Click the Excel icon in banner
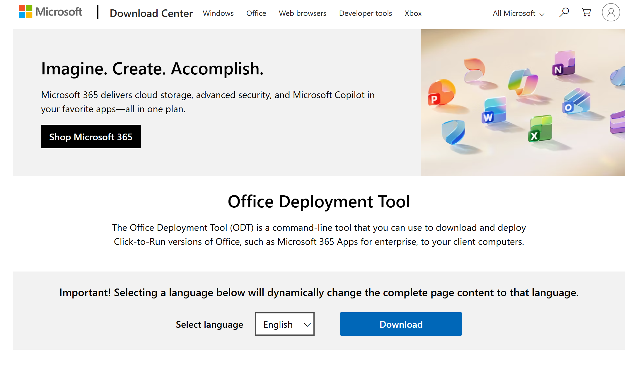633x367 pixels. [x=541, y=129]
